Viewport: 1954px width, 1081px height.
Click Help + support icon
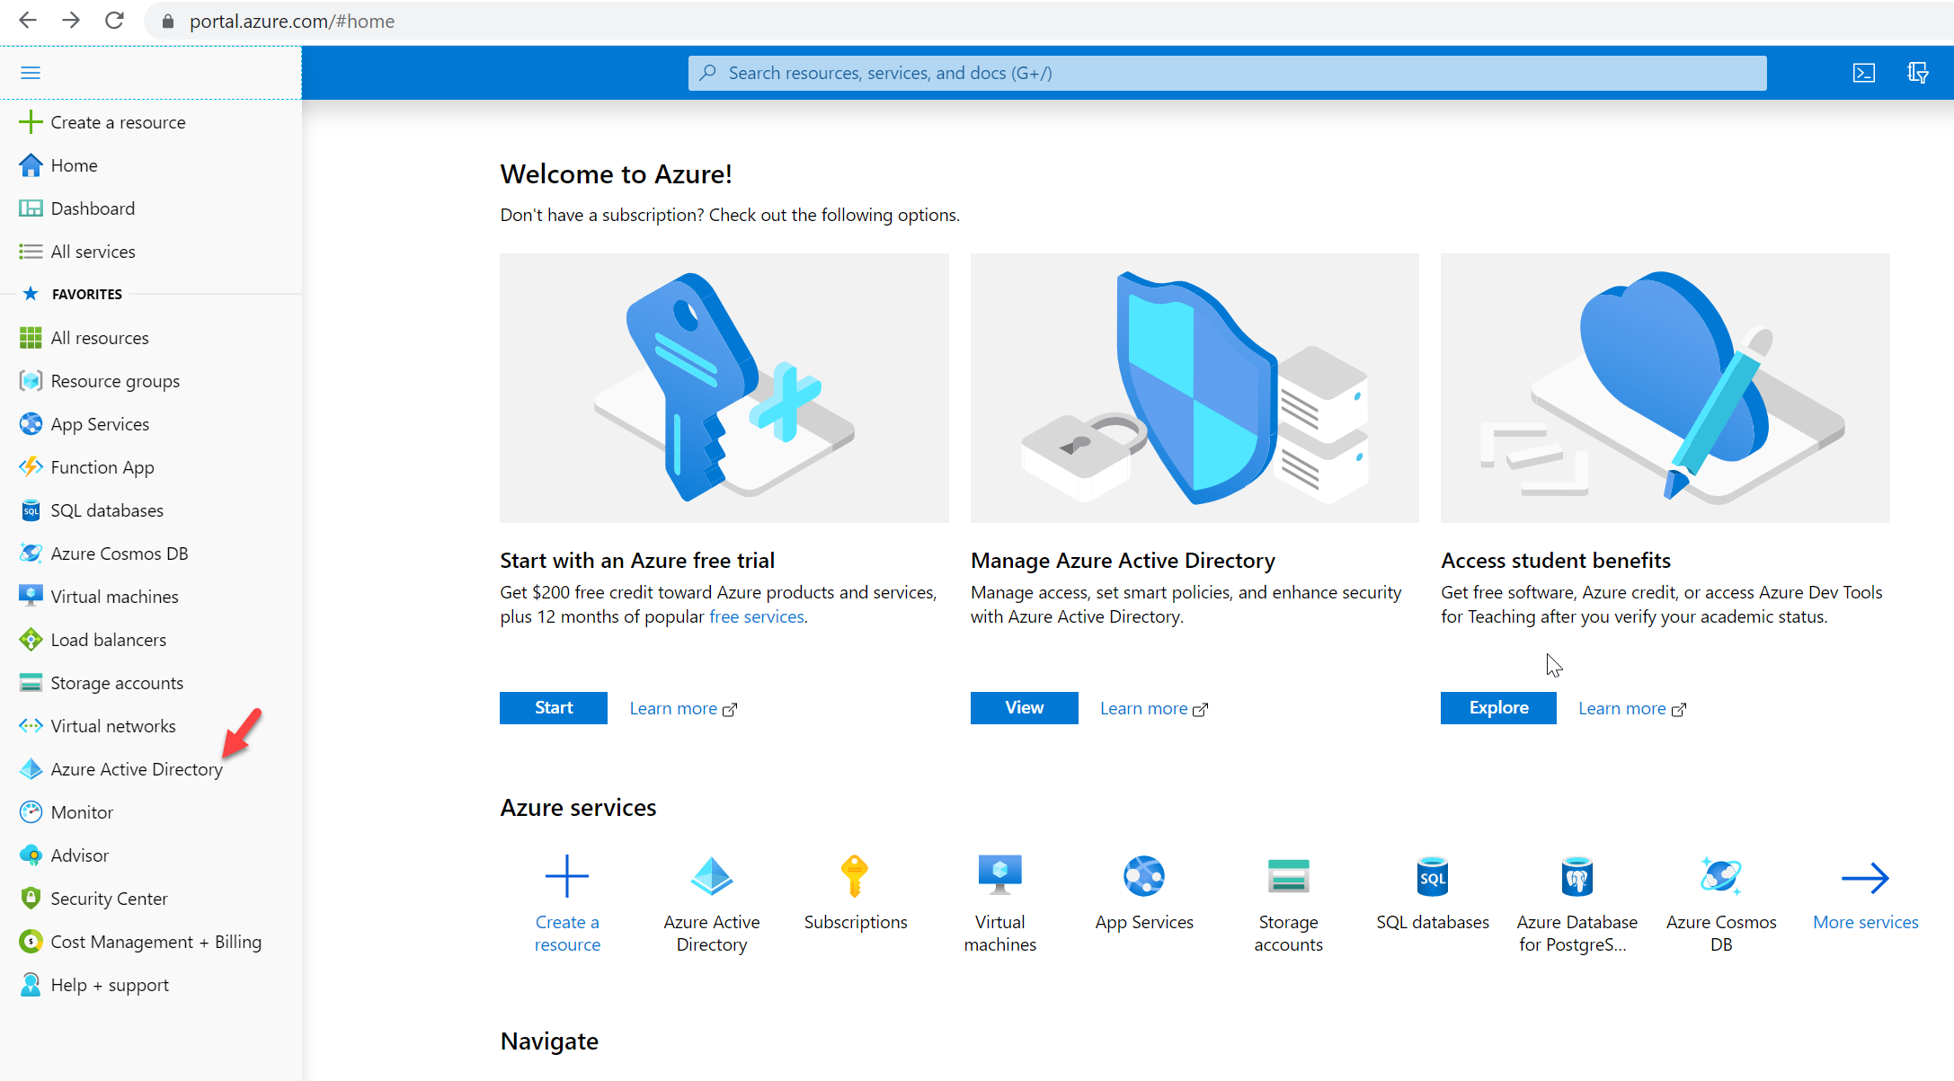(x=31, y=985)
